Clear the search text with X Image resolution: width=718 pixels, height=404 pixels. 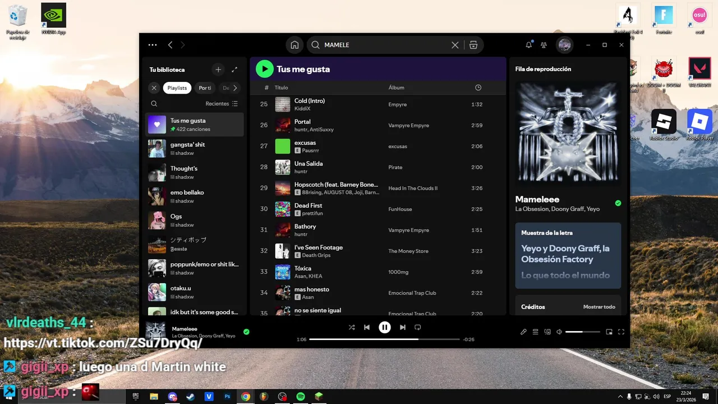455,45
